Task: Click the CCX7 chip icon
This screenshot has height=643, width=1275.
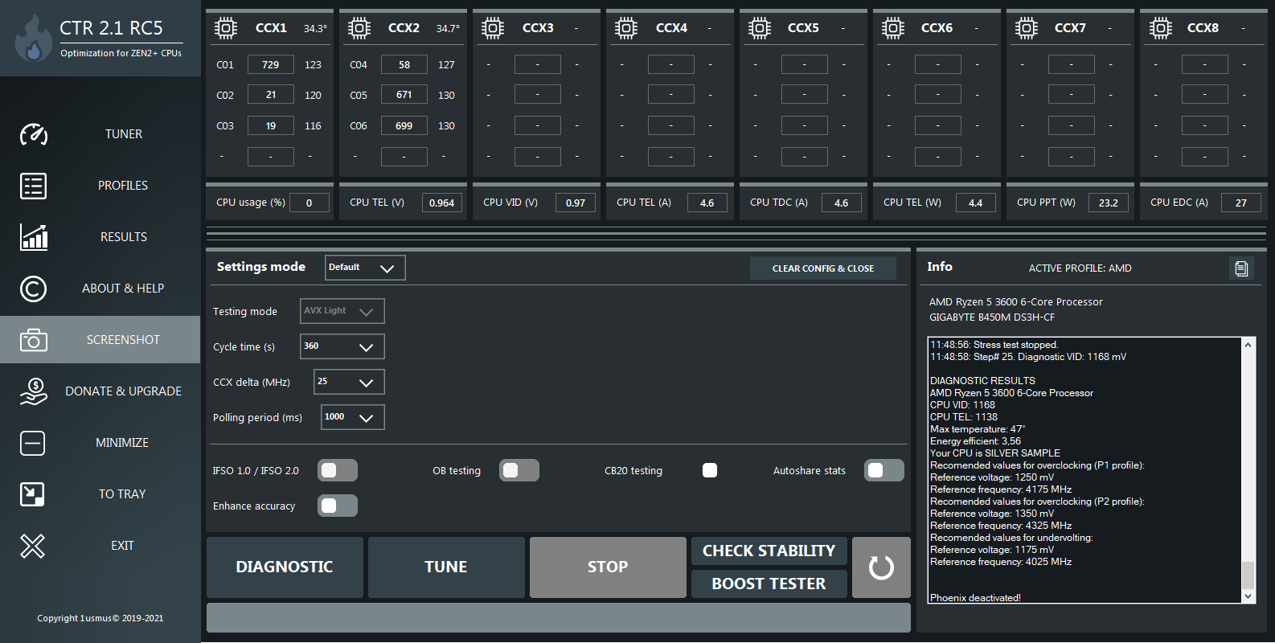Action: [x=1027, y=29]
